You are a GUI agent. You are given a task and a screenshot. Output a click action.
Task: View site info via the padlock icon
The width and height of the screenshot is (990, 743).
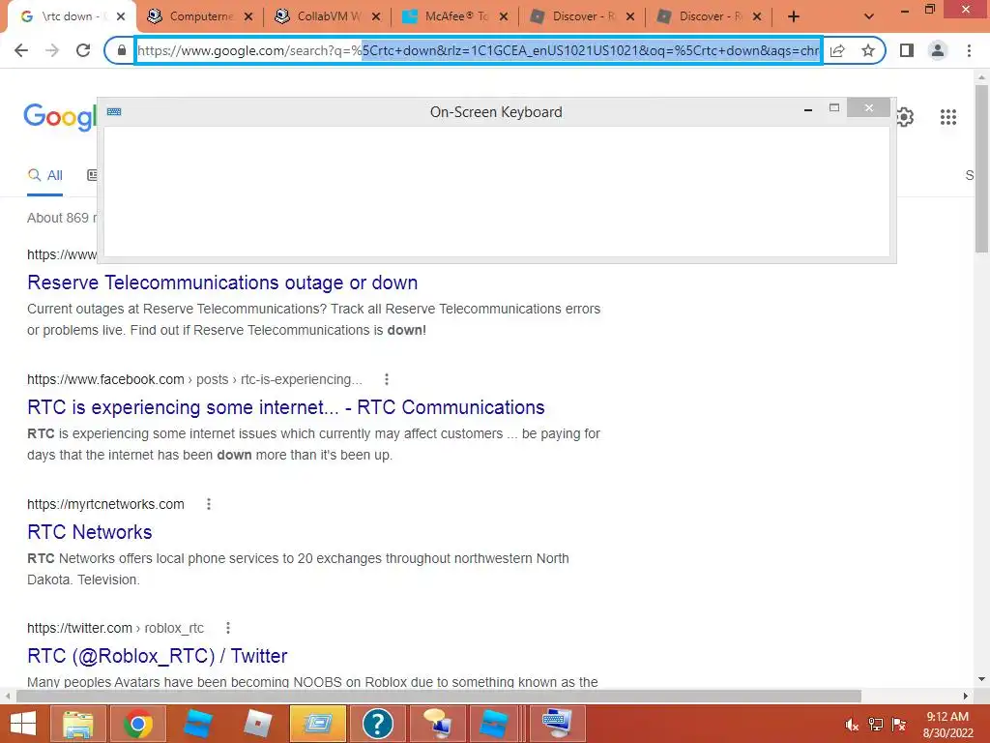[121, 50]
